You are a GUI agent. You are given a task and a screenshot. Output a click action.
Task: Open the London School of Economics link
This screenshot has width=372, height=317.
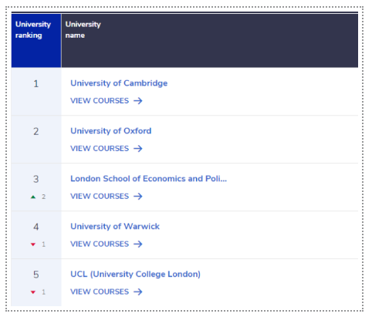point(149,179)
